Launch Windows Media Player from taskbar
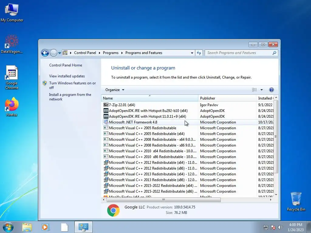The image size is (311, 233). pos(46,227)
